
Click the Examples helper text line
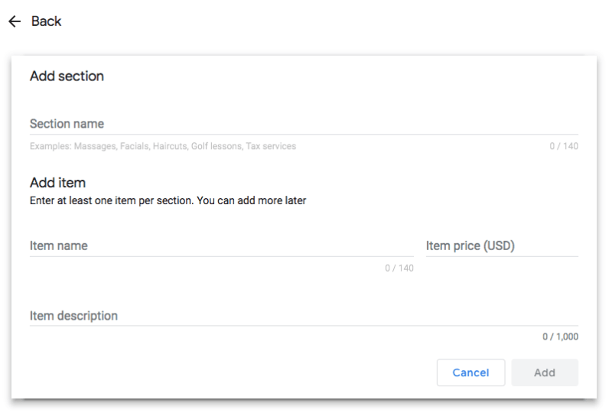pyautogui.click(x=163, y=146)
